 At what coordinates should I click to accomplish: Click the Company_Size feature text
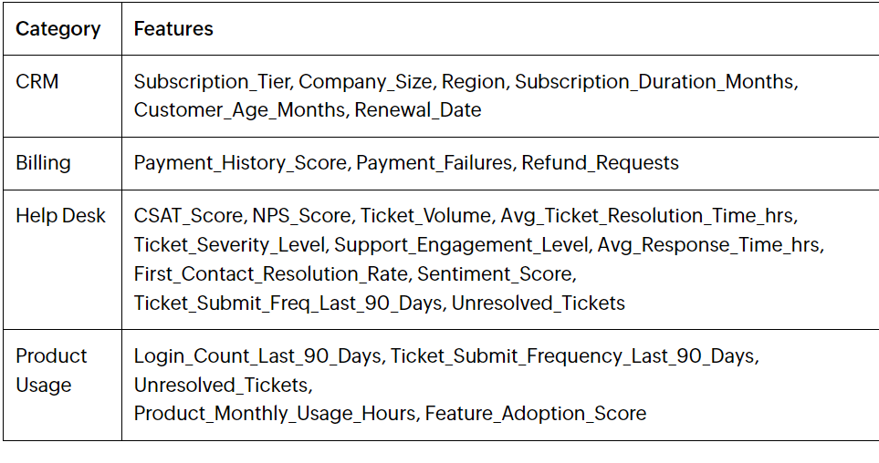pyautogui.click(x=365, y=82)
